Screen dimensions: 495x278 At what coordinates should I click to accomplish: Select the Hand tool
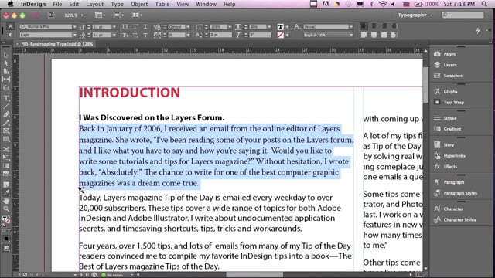point(6,201)
